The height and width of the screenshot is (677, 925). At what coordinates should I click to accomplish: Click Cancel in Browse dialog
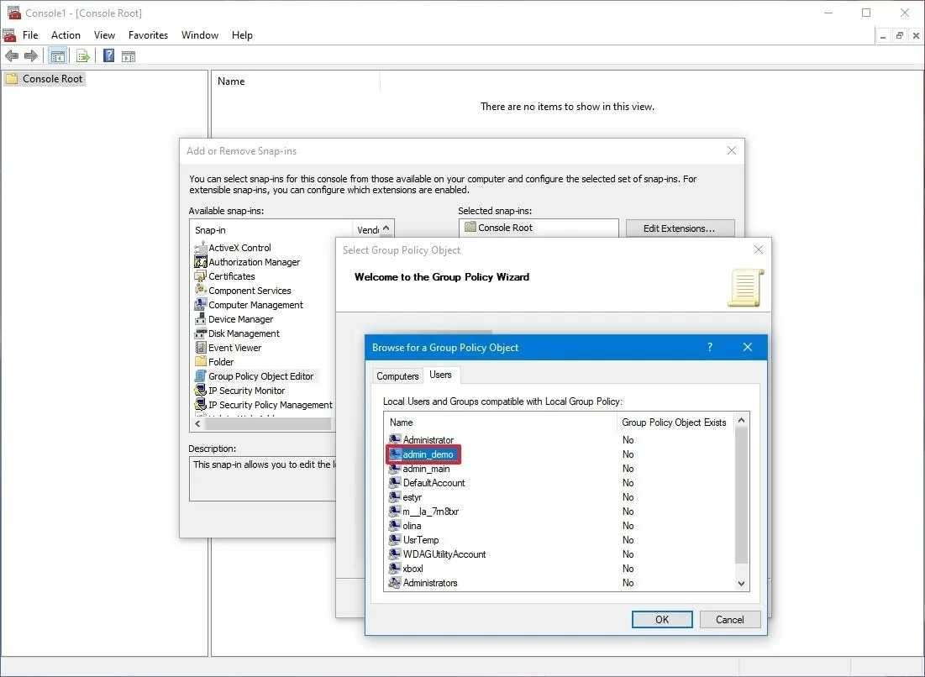click(730, 619)
